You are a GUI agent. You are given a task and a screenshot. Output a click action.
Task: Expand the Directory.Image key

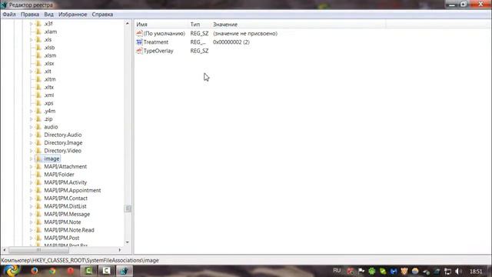point(31,142)
